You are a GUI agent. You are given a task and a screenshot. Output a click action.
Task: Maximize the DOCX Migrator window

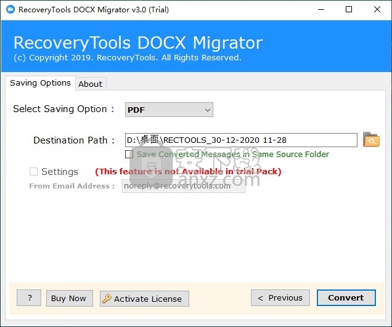[349, 9]
